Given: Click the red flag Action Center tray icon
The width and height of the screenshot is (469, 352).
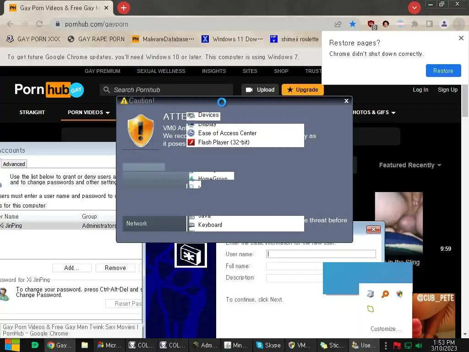Looking at the screenshot, I should pyautogui.click(x=397, y=346).
